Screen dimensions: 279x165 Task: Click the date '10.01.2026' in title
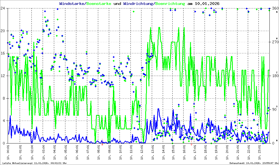pos(208,4)
